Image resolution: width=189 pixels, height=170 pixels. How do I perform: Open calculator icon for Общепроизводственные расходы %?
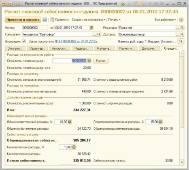pos(160,122)
